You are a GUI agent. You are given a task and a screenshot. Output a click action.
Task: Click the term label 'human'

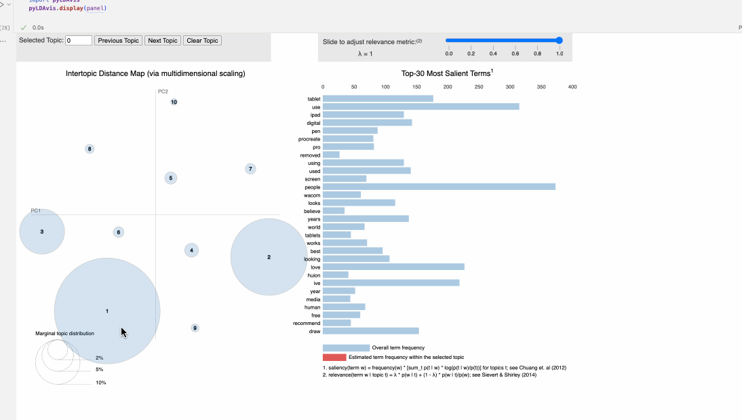(312, 307)
